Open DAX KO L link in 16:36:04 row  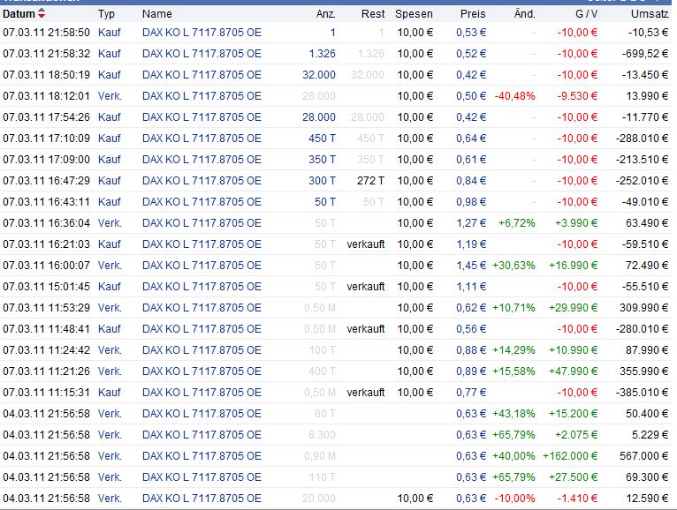[x=202, y=223]
